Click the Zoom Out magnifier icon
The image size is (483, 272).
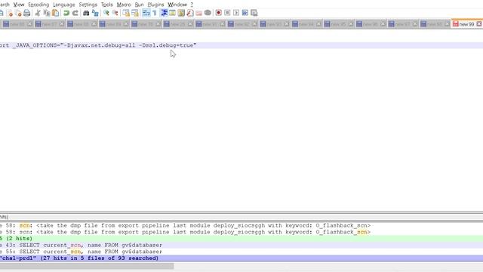pyautogui.click(x=115, y=13)
